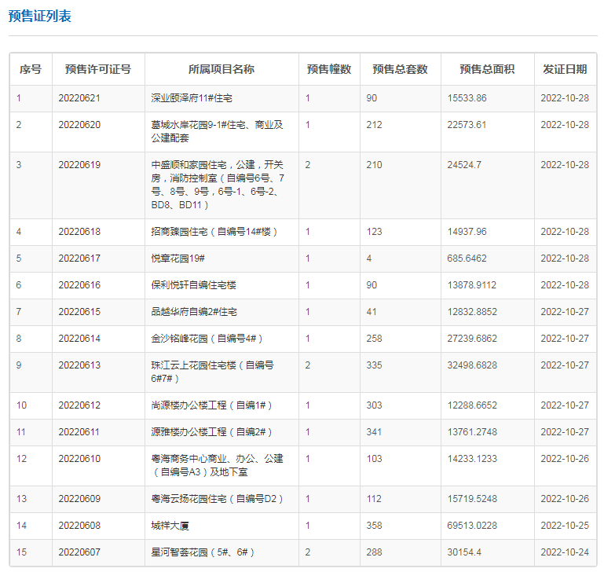Click total units value 212
The image size is (604, 572).
click(374, 125)
